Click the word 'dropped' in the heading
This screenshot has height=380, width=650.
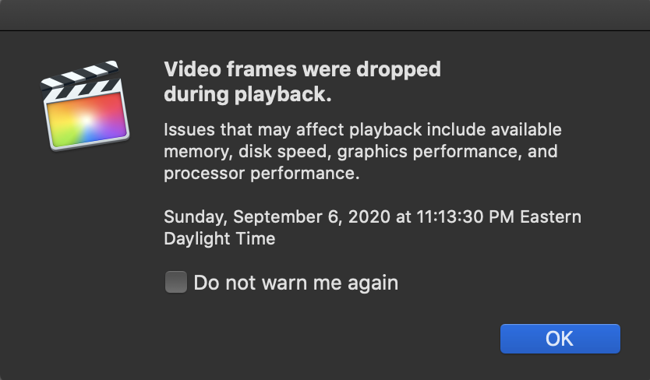click(402, 69)
